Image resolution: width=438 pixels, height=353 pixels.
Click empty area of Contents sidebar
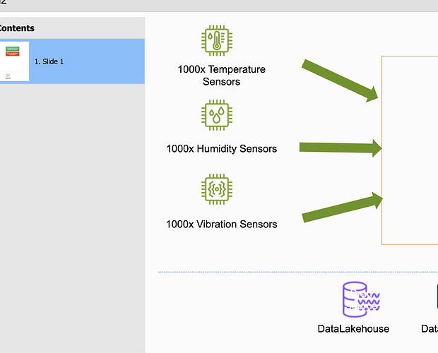pyautogui.click(x=71, y=212)
